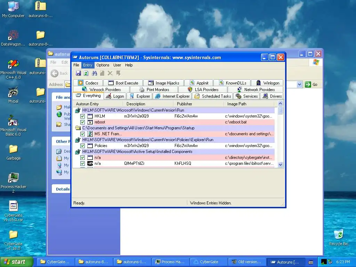Viewport: 356px width, 267px height.
Task: Open the User menu
Action: pyautogui.click(x=117, y=65)
